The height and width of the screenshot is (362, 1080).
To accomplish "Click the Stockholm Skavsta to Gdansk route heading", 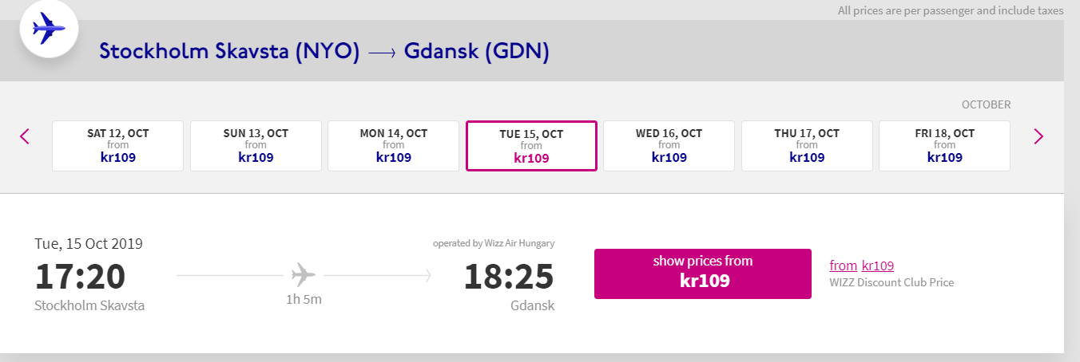I will (x=324, y=52).
